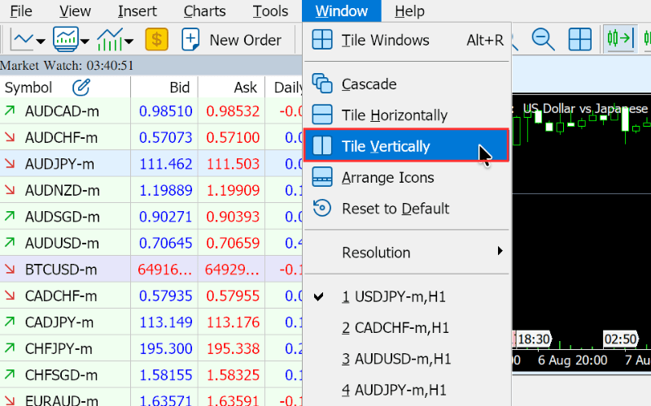Expand the templates dropdown arrow

point(85,41)
